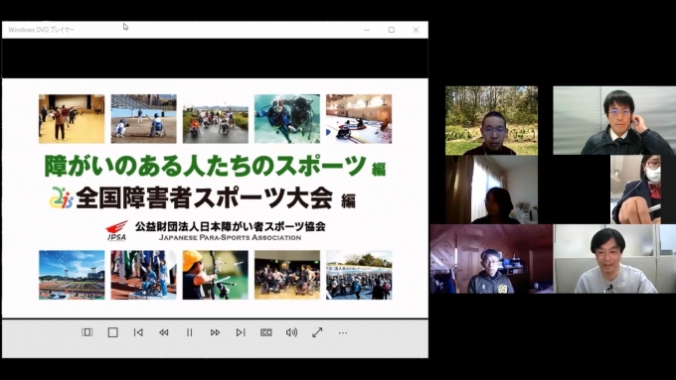Switch player to full screen
The height and width of the screenshot is (380, 676).
point(317,332)
